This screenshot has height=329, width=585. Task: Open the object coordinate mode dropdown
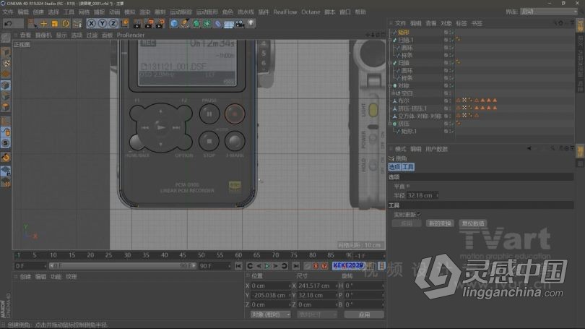[271, 315]
